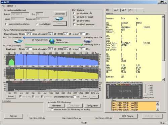Click the SNR-Monitor interval input field
Viewport: 168px width, 125px height.
point(74,97)
